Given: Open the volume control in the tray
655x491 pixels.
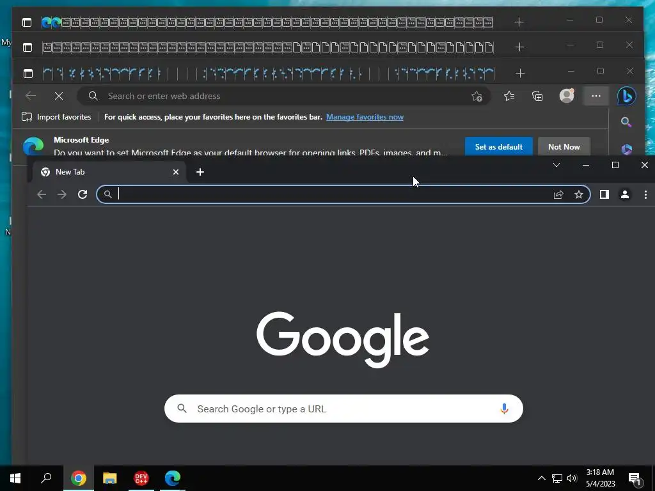Looking at the screenshot, I should click(572, 478).
